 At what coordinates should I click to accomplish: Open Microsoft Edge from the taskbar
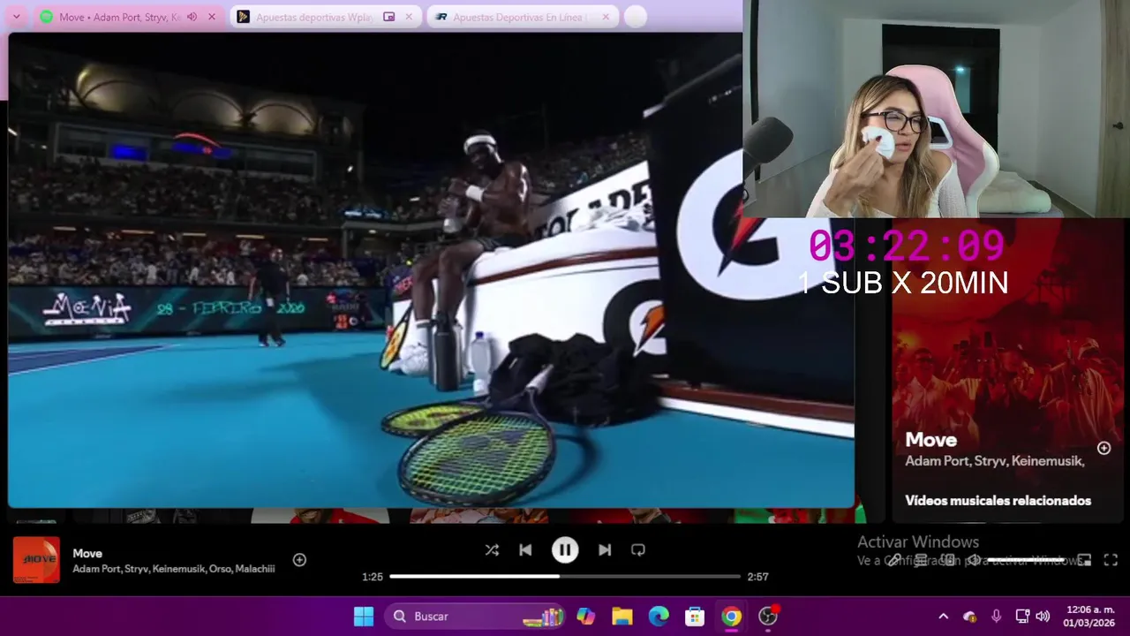click(x=659, y=617)
